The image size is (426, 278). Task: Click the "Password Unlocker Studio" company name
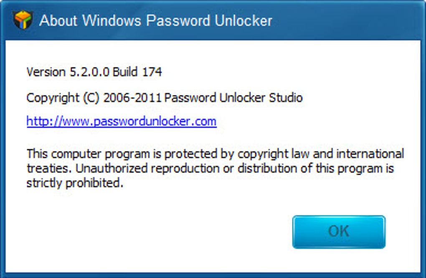pyautogui.click(x=233, y=98)
